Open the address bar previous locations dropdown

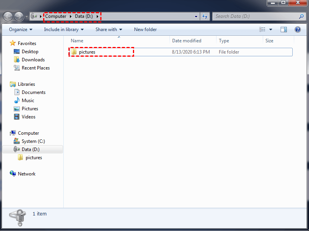coord(196,17)
